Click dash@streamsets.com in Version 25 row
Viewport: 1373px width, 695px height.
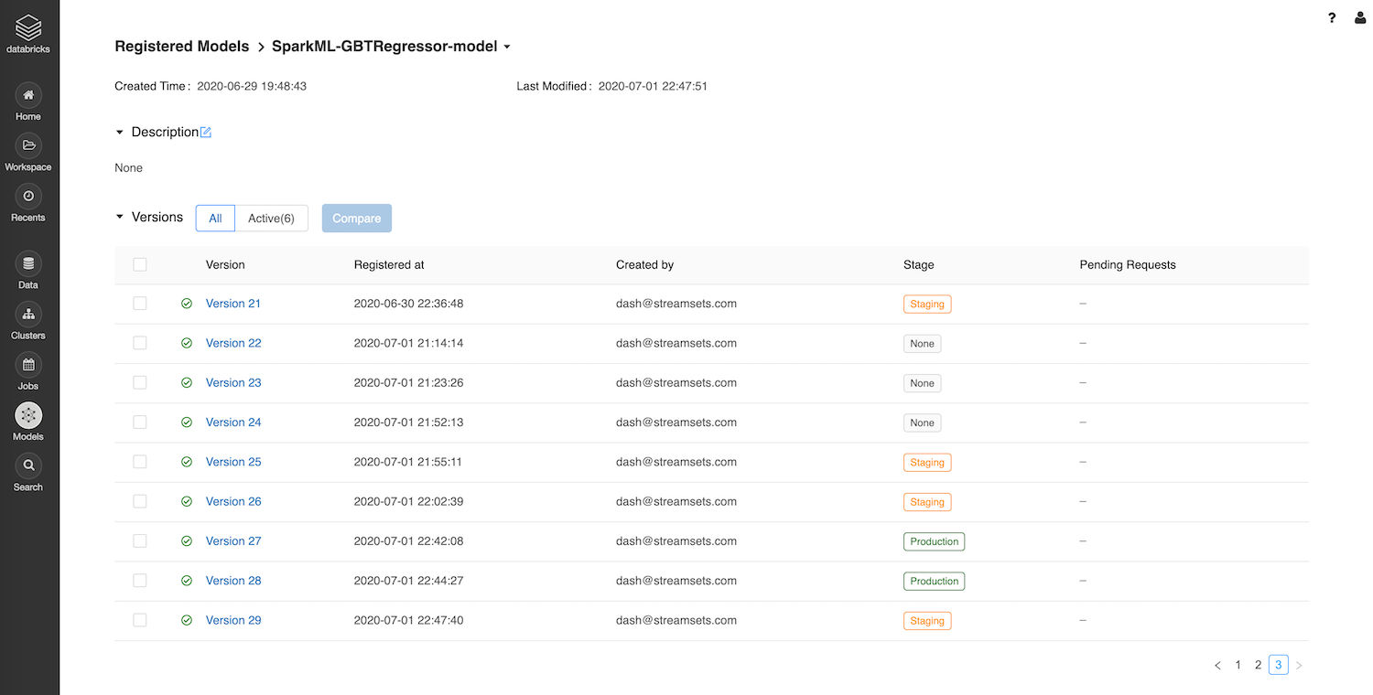pyautogui.click(x=676, y=462)
